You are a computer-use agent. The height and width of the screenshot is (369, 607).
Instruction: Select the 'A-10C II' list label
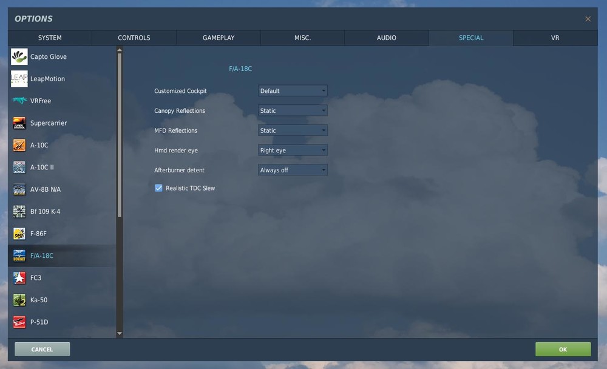(x=42, y=168)
